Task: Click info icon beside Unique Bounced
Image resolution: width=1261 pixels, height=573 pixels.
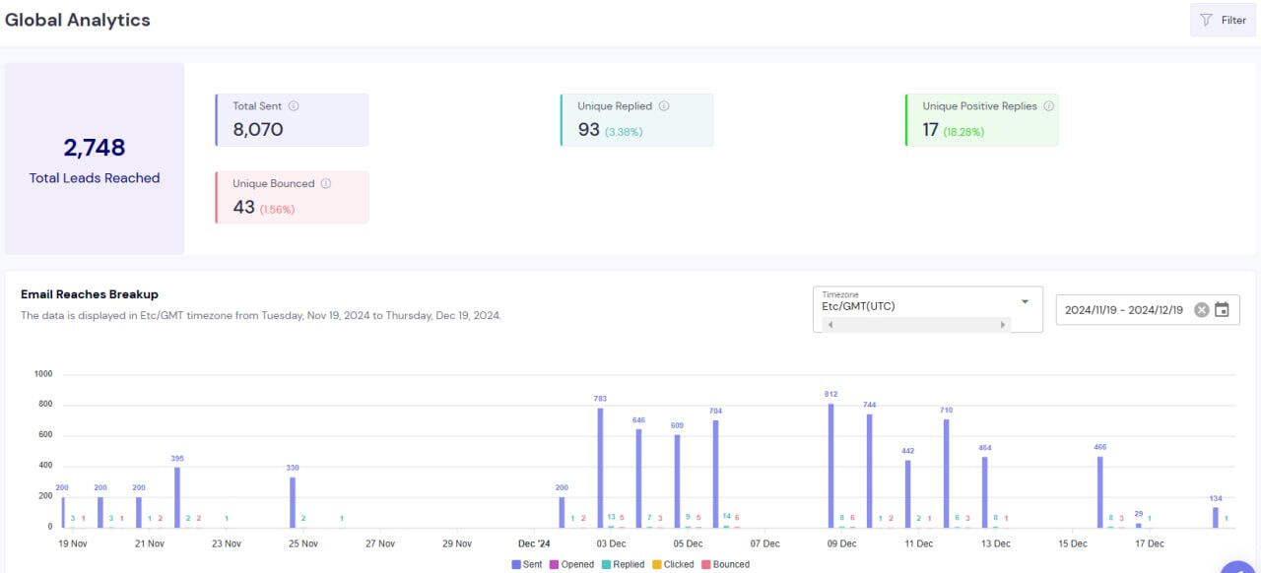Action: tap(326, 184)
